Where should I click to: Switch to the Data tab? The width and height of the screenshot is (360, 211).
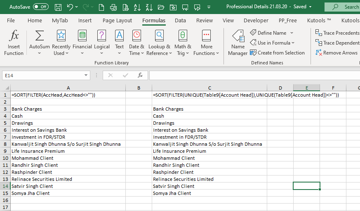click(x=180, y=21)
